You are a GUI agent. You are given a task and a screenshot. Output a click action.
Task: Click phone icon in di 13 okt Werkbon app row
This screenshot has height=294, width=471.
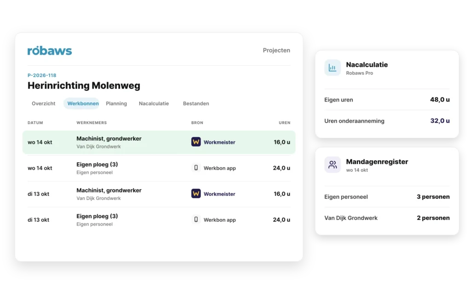(x=196, y=219)
